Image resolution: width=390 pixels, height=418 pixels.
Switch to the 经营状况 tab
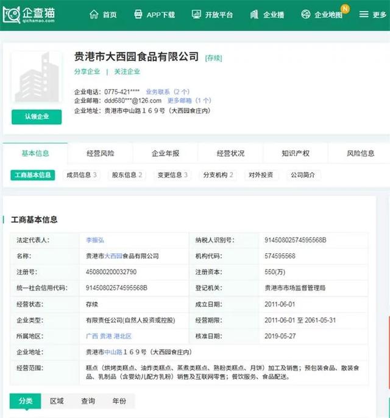click(230, 153)
